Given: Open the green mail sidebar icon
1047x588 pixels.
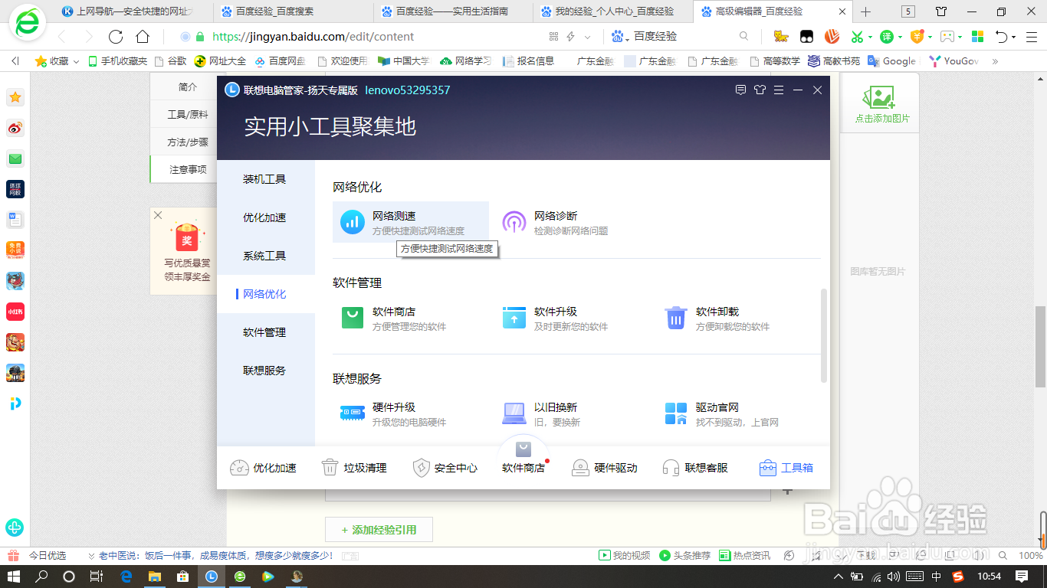Looking at the screenshot, I should tap(15, 158).
